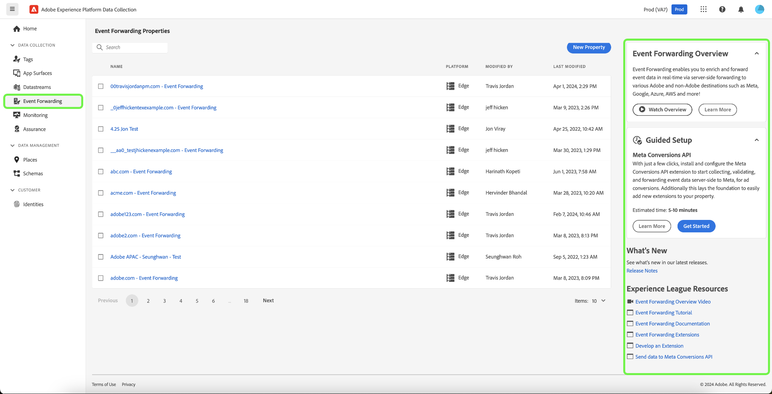Click the Assurance badge icon
Viewport: 772px width, 394px height.
(x=16, y=129)
